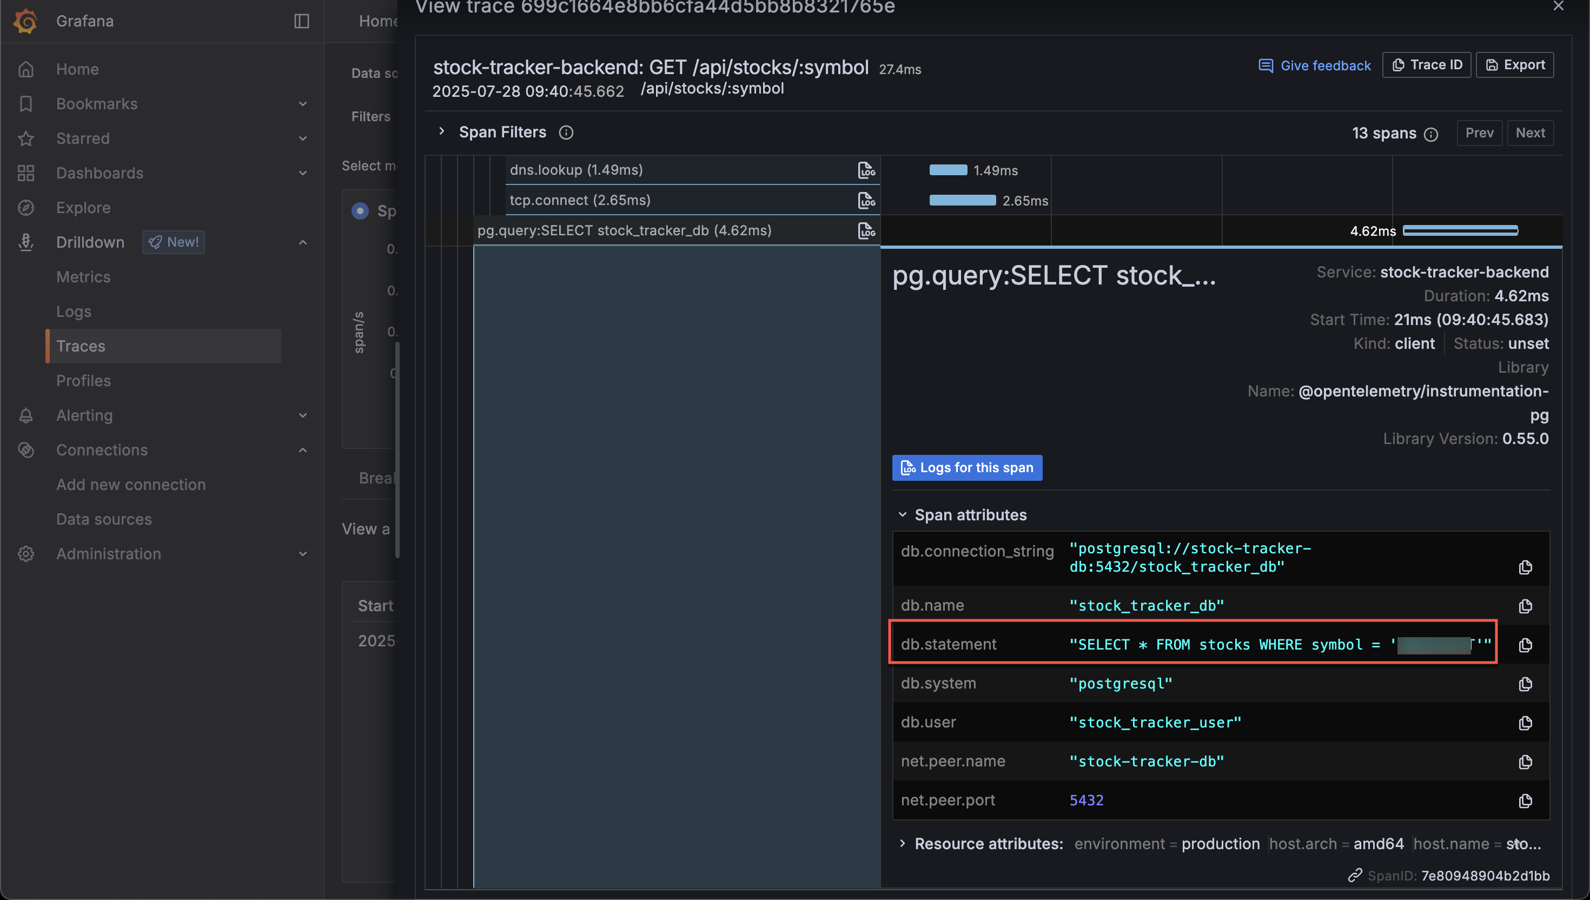The image size is (1590, 900).
Task: Expand the Administration section chevron
Action: tap(303, 554)
